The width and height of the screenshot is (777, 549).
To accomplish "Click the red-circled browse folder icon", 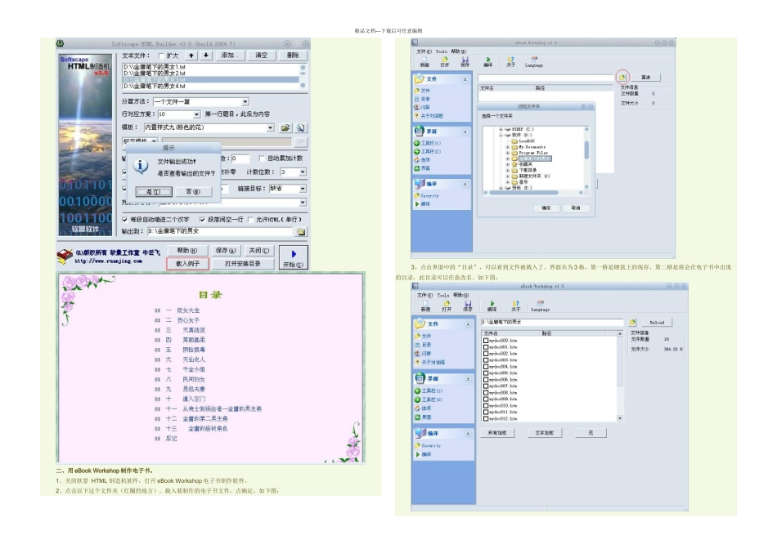I will 622,78.
